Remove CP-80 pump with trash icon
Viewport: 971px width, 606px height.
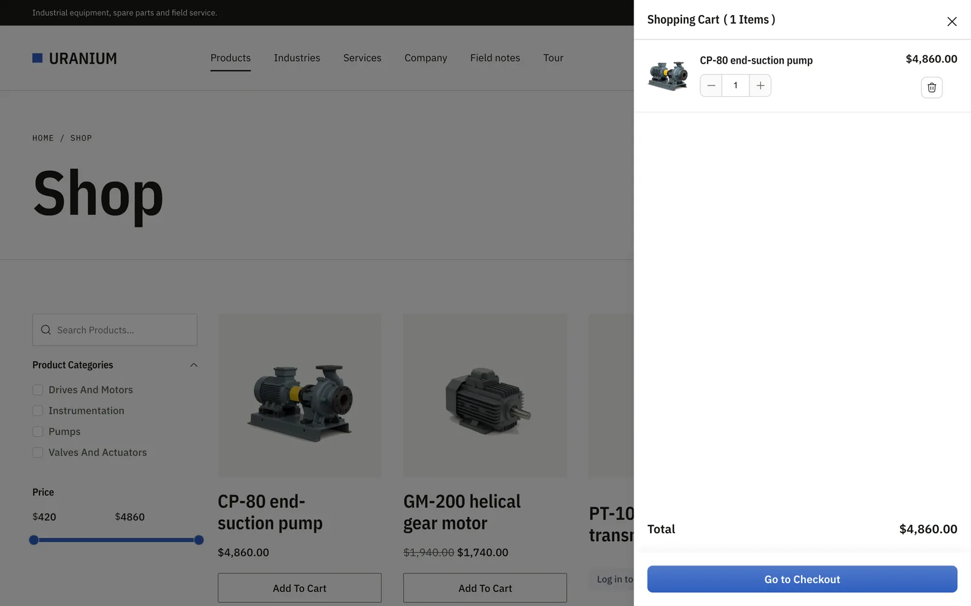click(932, 88)
